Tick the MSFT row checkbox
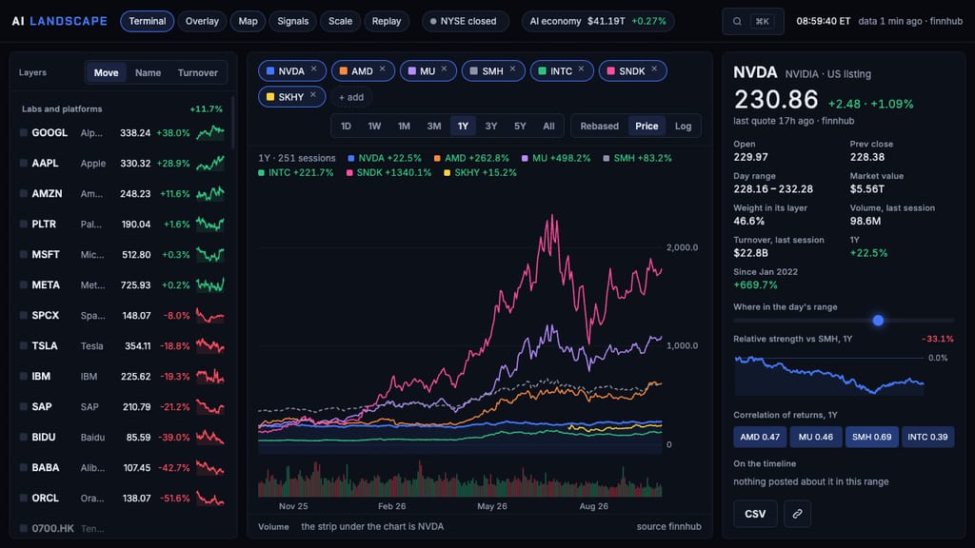Image resolution: width=975 pixels, height=548 pixels. click(x=23, y=254)
